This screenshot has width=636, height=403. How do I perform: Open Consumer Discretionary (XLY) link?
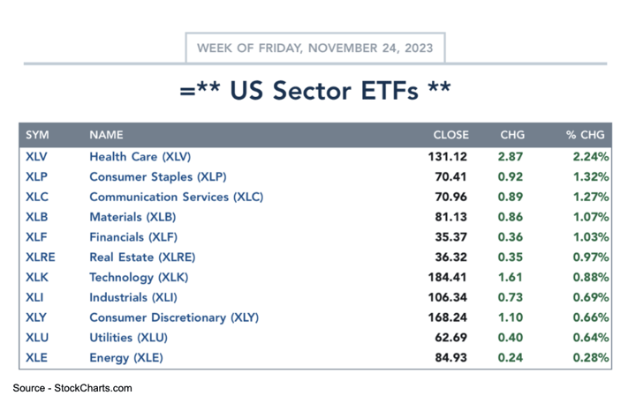pos(174,317)
